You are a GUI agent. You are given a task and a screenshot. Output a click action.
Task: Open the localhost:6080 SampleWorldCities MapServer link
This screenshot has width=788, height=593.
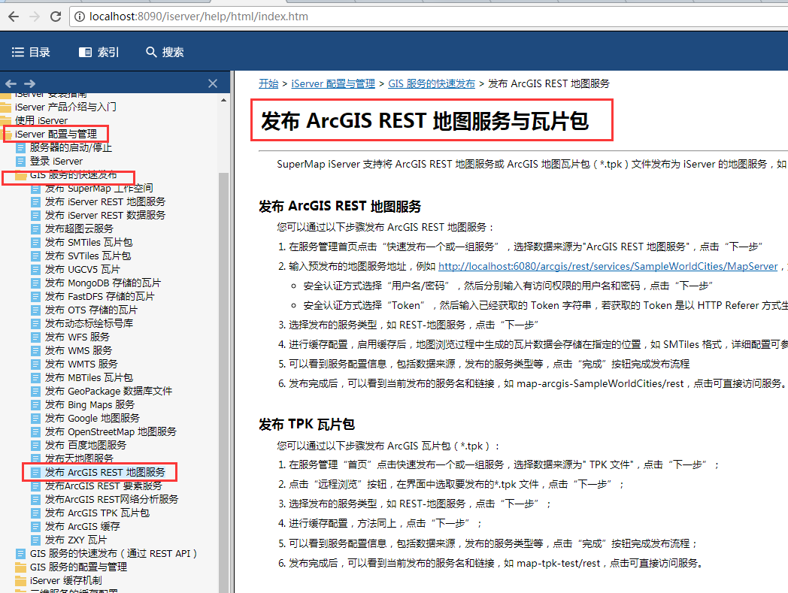click(608, 266)
